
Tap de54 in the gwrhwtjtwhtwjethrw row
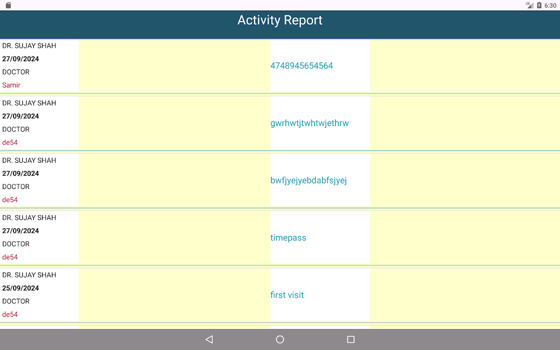[10, 142]
